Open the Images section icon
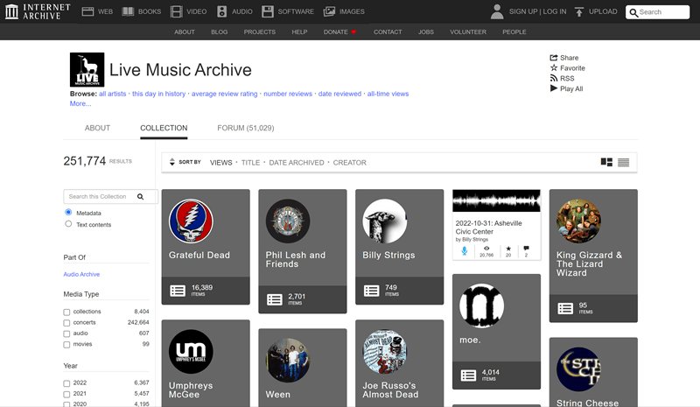This screenshot has width=700, height=407. [329, 11]
